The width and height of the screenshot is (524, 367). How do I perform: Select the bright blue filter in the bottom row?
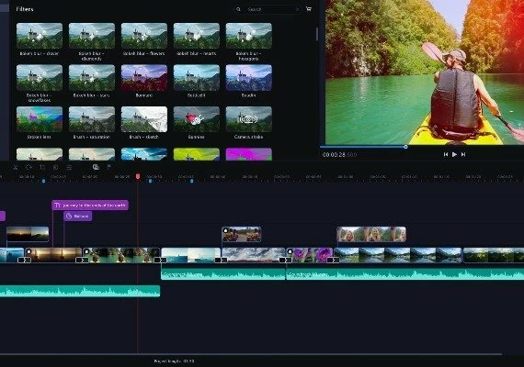pos(144,154)
